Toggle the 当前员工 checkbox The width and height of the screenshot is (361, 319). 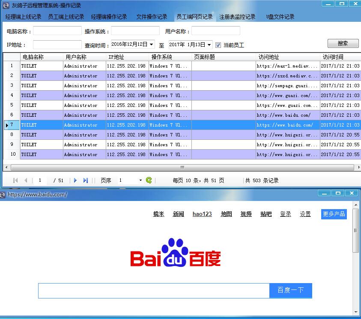tap(218, 45)
